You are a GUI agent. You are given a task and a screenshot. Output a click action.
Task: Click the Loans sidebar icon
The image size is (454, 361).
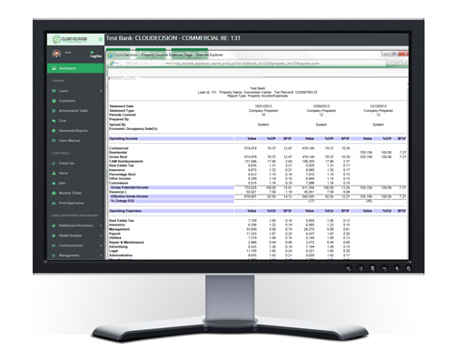coord(54,91)
